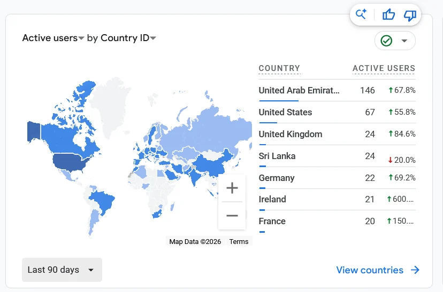Select the France row
The image size is (443, 292).
pos(337,221)
